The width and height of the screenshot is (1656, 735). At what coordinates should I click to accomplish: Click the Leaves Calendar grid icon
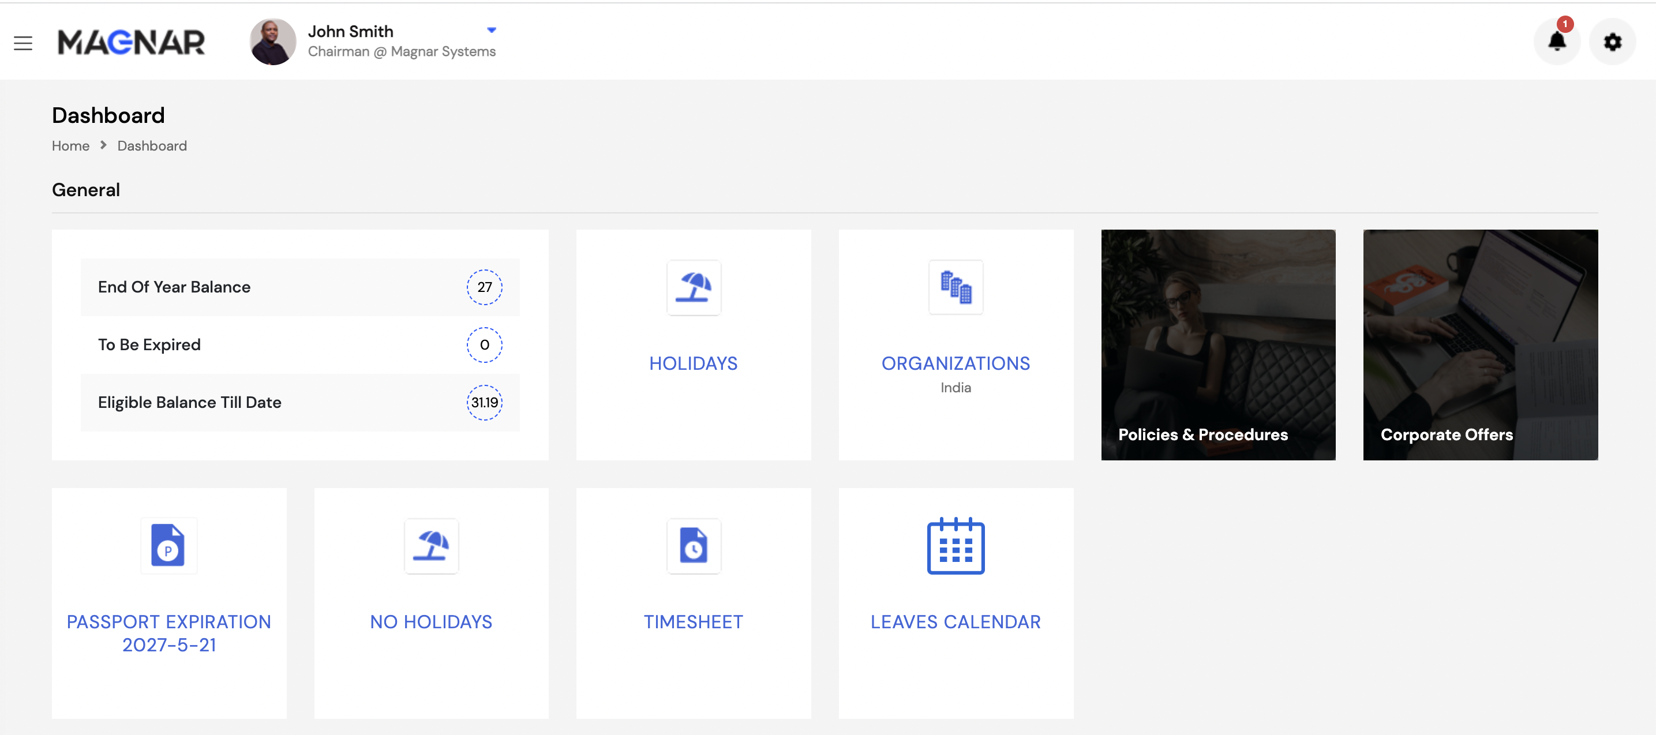pyautogui.click(x=956, y=545)
